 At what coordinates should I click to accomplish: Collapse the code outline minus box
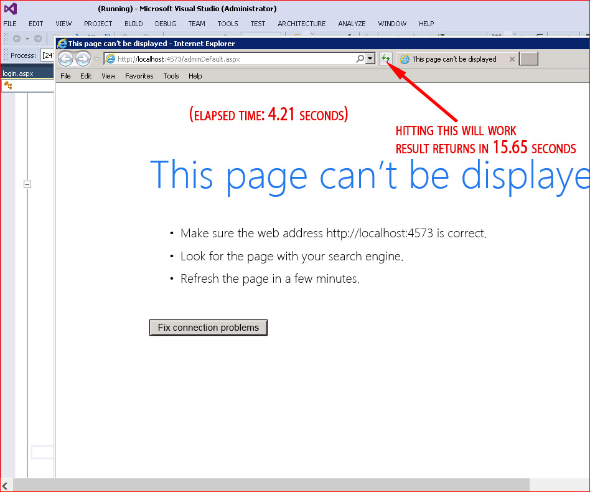(x=27, y=184)
